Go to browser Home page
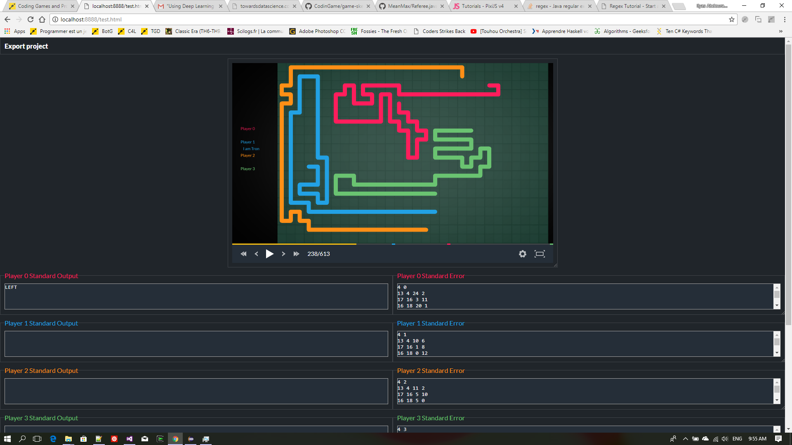This screenshot has height=445, width=792. click(42, 19)
